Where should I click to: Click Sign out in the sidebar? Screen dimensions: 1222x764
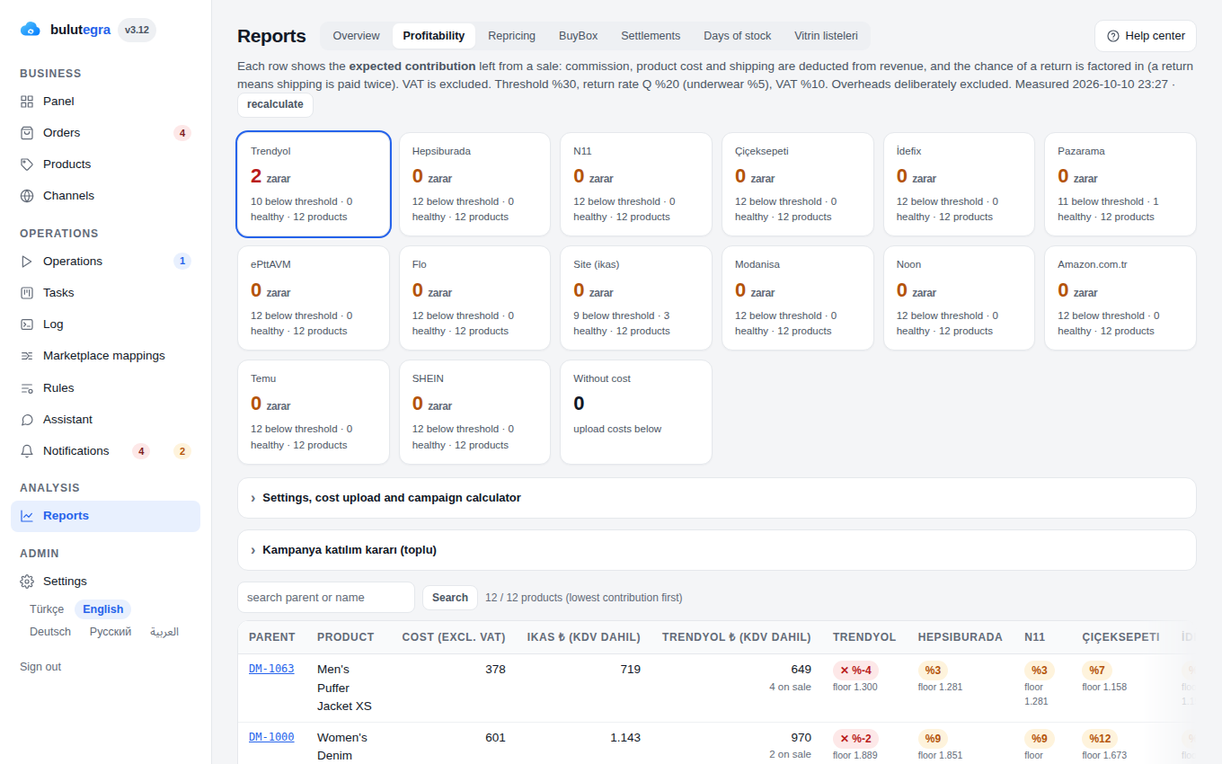(40, 667)
